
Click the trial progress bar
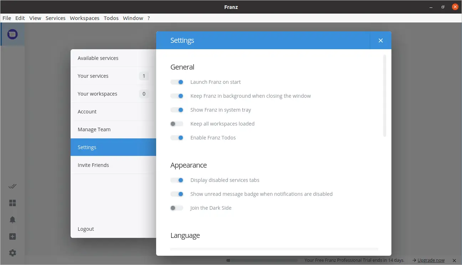262,260
